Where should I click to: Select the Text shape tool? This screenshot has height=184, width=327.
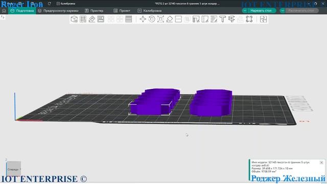(223, 19)
